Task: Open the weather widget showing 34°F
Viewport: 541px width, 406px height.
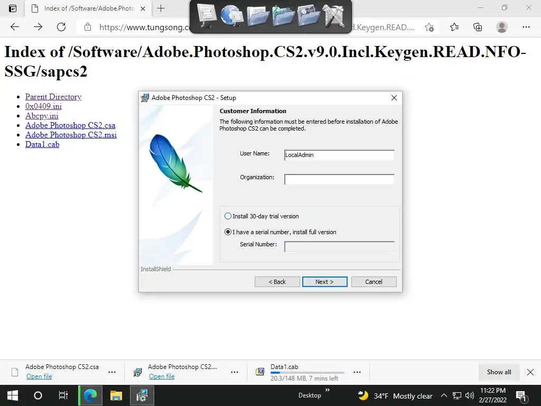Action: [x=395, y=395]
